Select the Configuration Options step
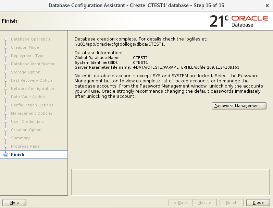273x208 pixels. click(x=32, y=105)
